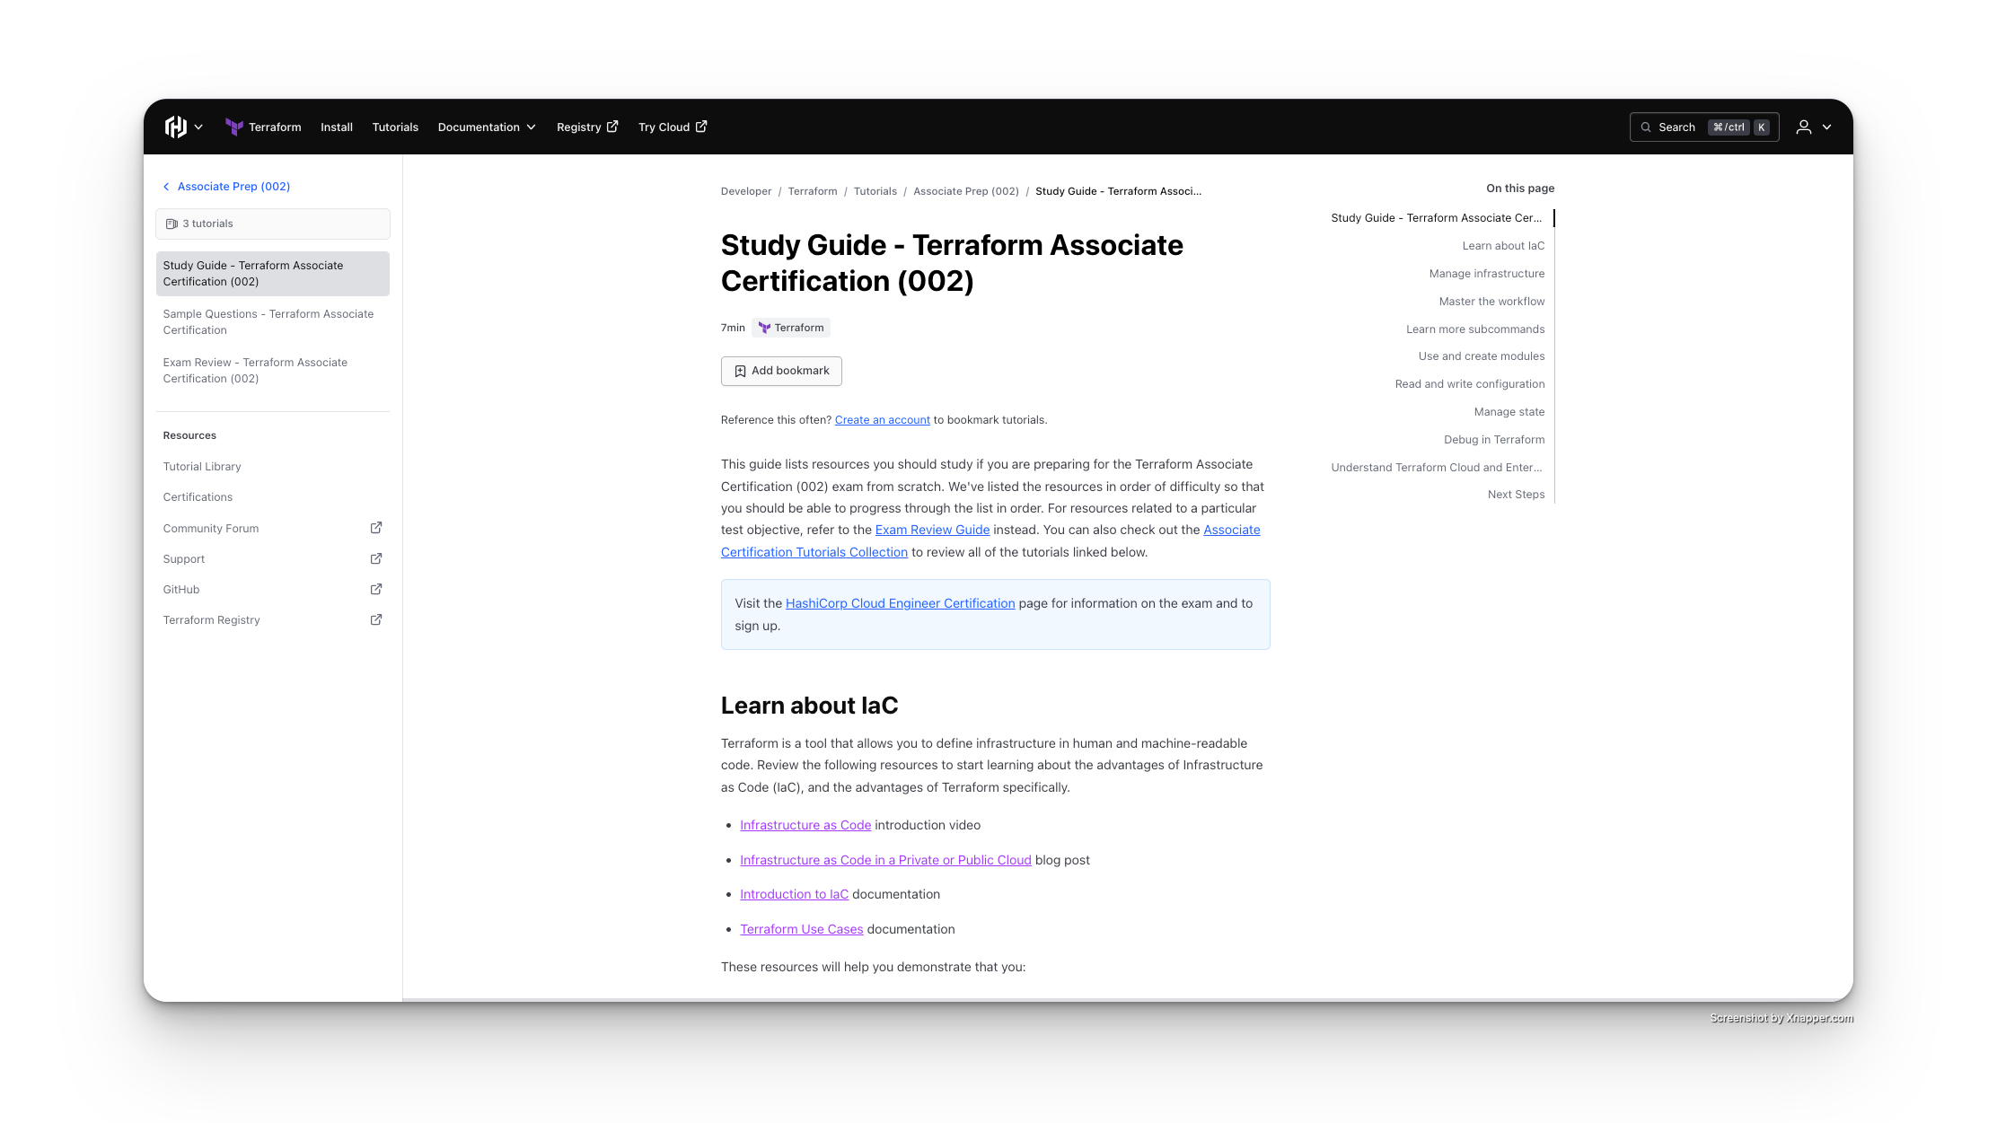Click the Terraform text in navbar

coord(275,127)
